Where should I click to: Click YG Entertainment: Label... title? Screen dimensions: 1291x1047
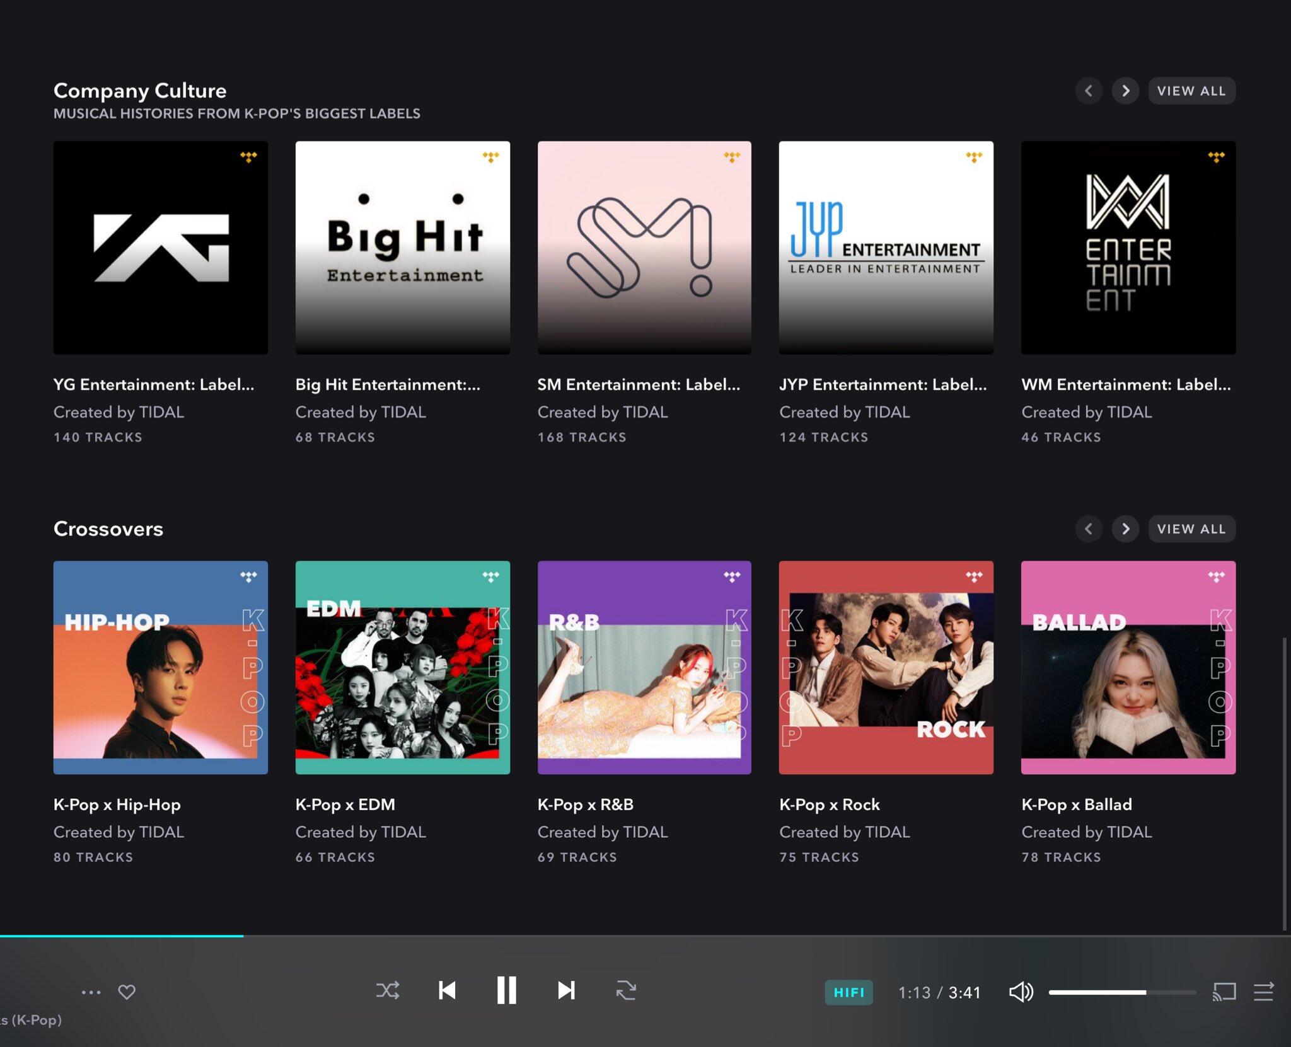point(154,384)
